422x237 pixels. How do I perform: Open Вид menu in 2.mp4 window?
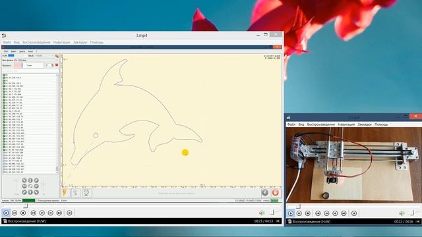[x=301, y=124]
